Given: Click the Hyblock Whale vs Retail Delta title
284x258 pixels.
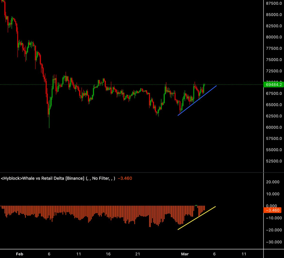Looking at the screenshot, I should coord(58,179).
